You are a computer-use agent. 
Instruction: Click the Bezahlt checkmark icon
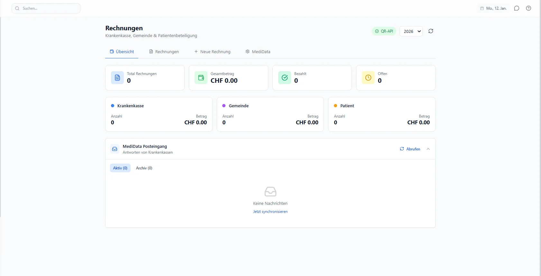point(285,78)
